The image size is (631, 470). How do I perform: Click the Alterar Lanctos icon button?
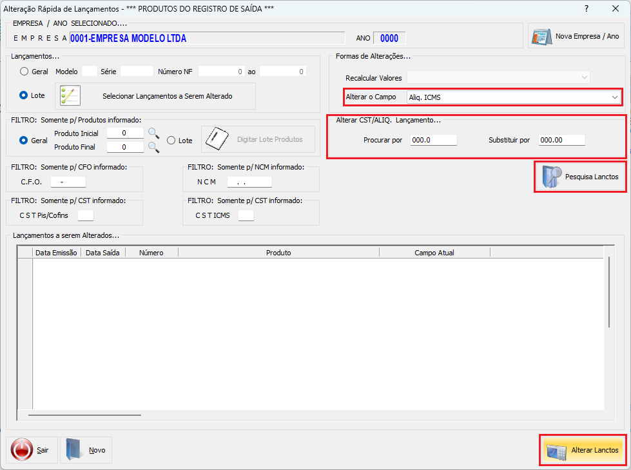pyautogui.click(x=582, y=450)
